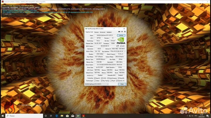Select the Graphics Card tab

tap(89, 32)
